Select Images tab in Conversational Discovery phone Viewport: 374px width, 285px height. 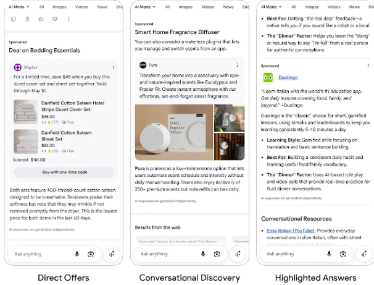click(186, 7)
